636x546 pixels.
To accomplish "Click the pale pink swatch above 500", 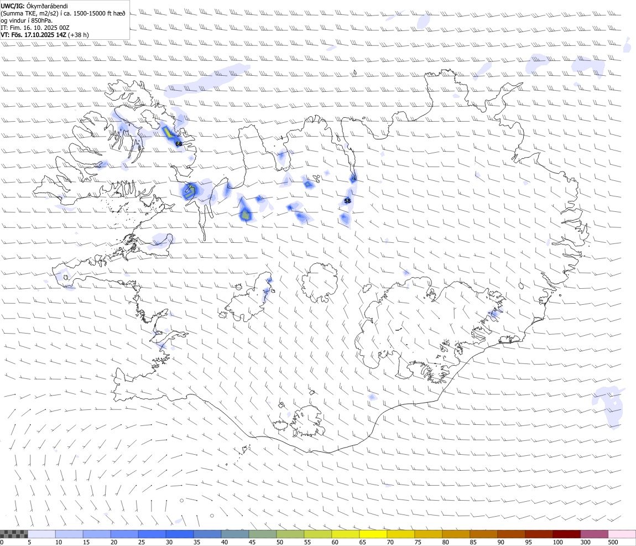I will pyautogui.click(x=622, y=534).
